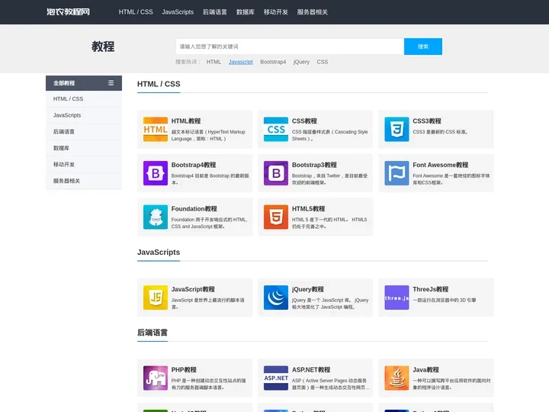The height and width of the screenshot is (412, 549).
Task: Click the CSS hot search keyword
Action: [x=323, y=62]
